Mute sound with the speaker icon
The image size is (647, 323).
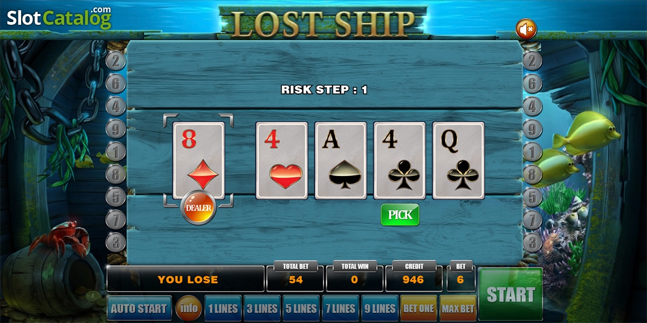click(x=526, y=29)
